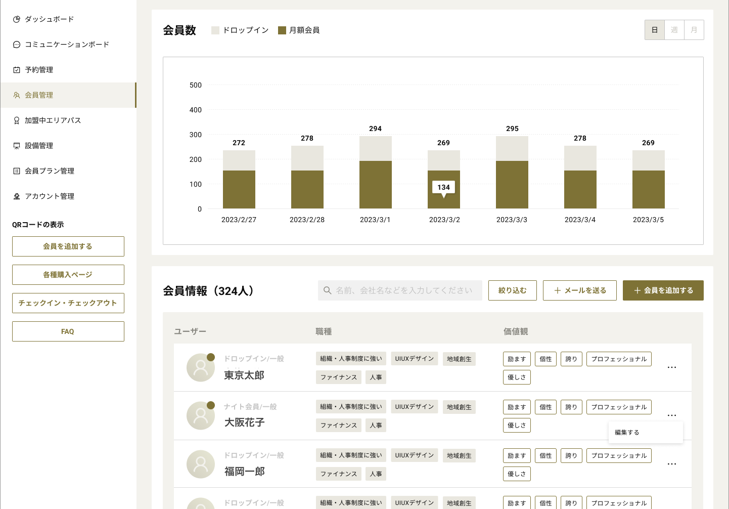Click the 2023/3/1 bar showing 294
This screenshot has height=509, width=729.
pyautogui.click(x=376, y=173)
